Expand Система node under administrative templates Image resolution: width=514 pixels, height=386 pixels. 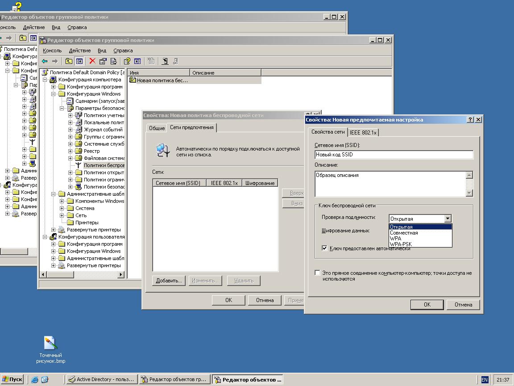point(62,209)
